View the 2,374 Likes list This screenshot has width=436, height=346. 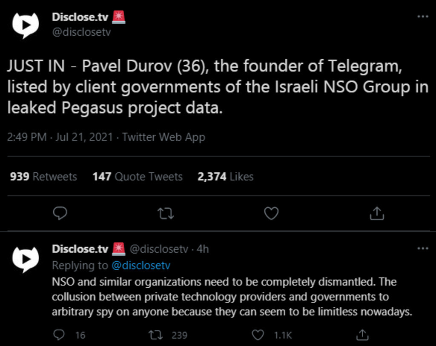pyautogui.click(x=225, y=177)
